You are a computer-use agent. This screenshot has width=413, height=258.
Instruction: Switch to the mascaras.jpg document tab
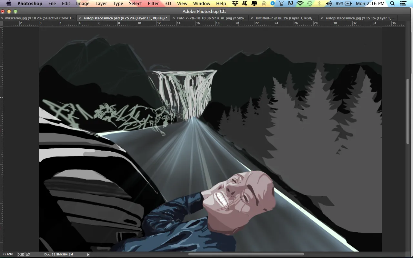click(39, 18)
